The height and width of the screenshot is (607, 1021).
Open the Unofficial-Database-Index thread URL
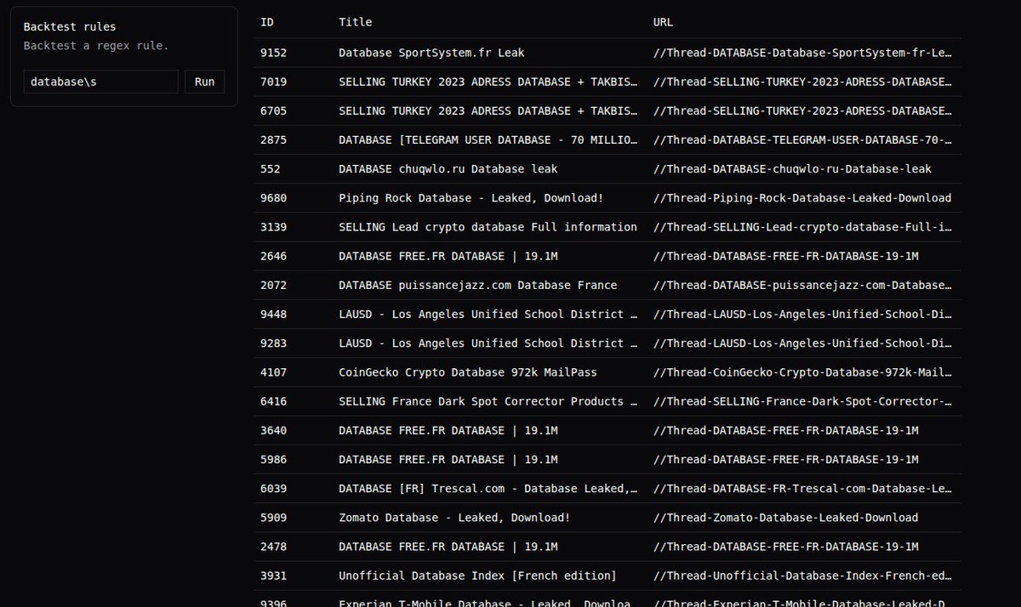802,576
